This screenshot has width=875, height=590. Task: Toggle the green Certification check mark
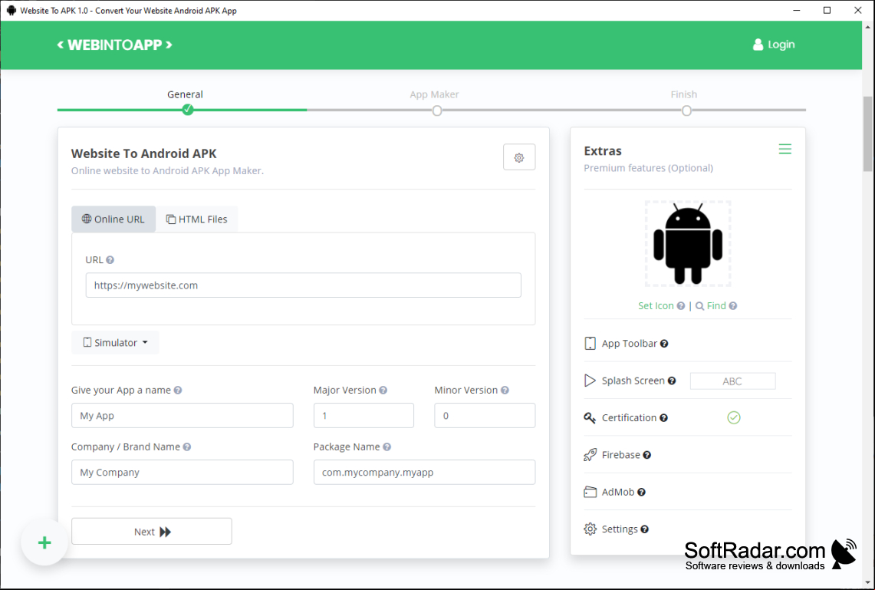click(733, 418)
